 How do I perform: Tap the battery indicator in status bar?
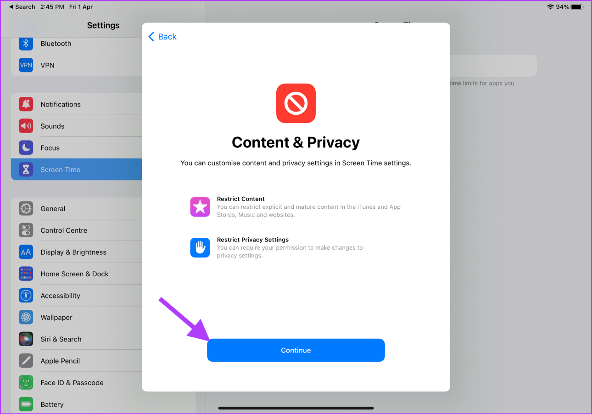(578, 7)
